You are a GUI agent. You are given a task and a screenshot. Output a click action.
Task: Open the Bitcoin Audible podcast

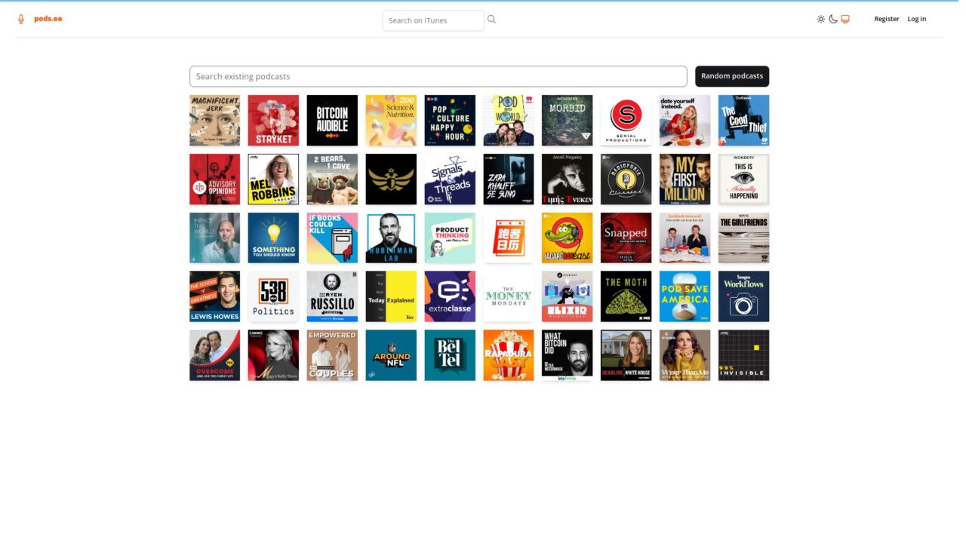click(x=332, y=120)
